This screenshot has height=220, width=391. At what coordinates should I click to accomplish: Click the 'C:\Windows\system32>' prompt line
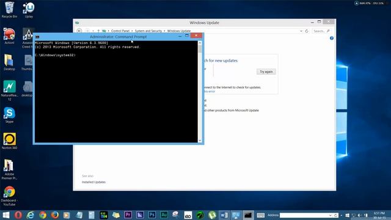tap(55, 55)
